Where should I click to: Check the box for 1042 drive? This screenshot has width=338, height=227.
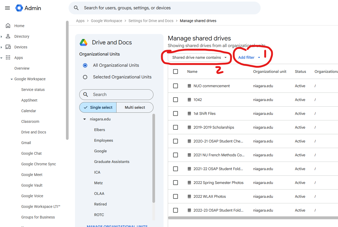coord(176,100)
